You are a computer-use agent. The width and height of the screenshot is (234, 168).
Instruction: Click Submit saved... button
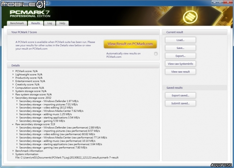(180, 103)
